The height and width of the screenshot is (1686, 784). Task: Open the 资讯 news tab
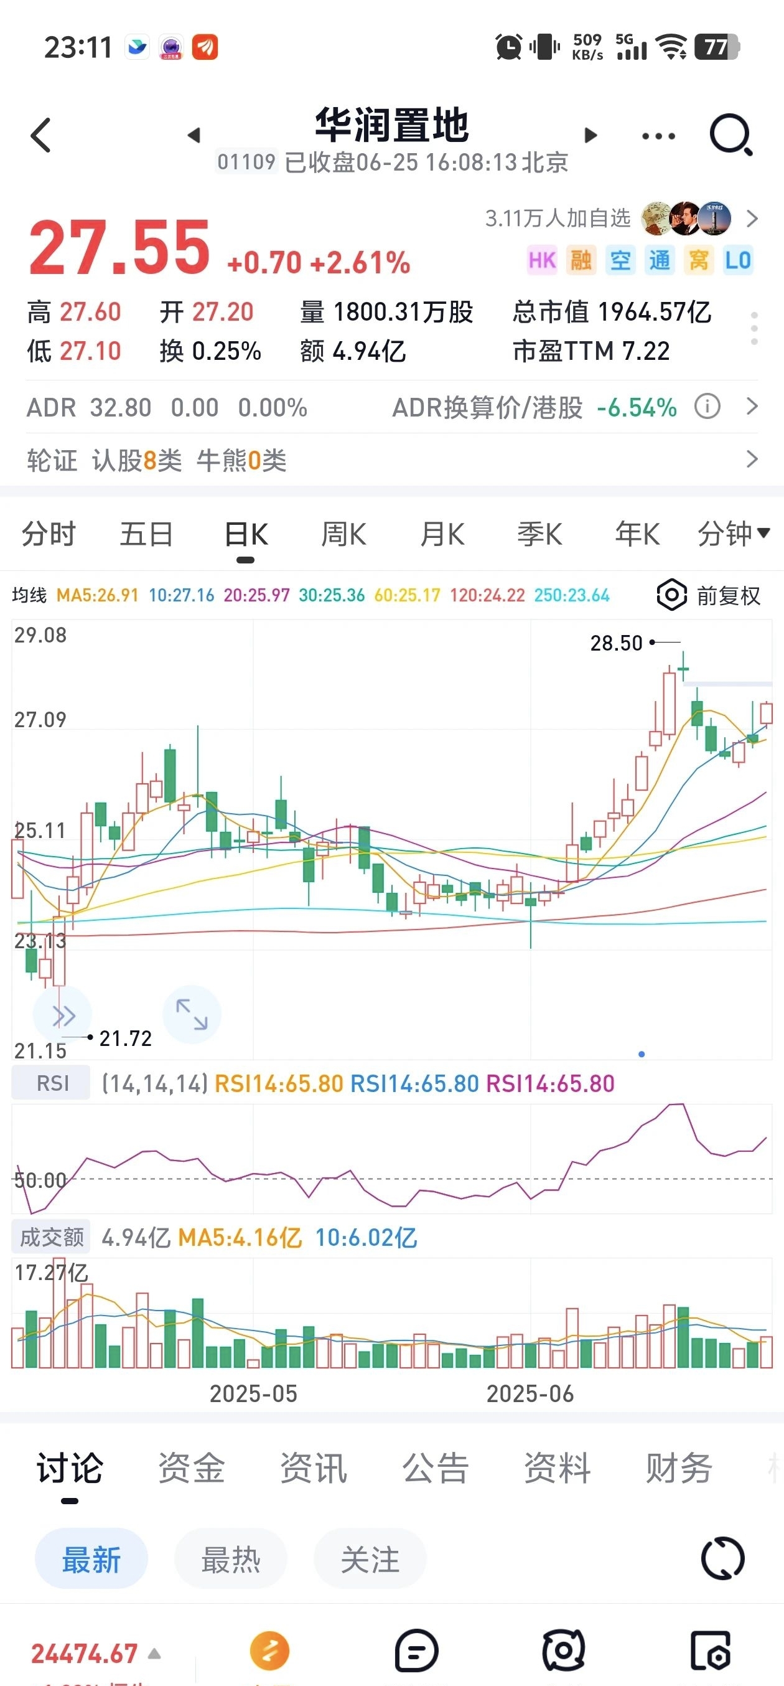point(314,1467)
